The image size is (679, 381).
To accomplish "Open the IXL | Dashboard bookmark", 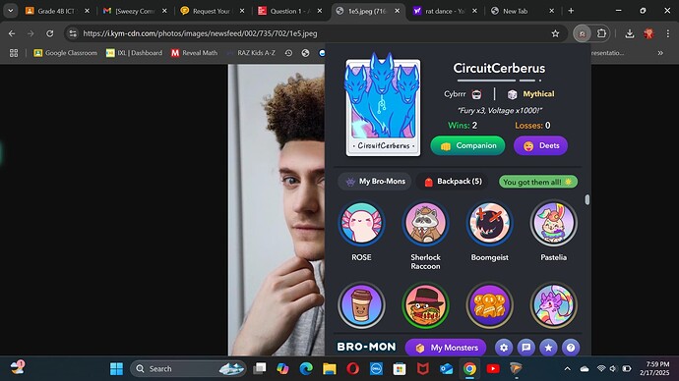I will click(x=134, y=53).
